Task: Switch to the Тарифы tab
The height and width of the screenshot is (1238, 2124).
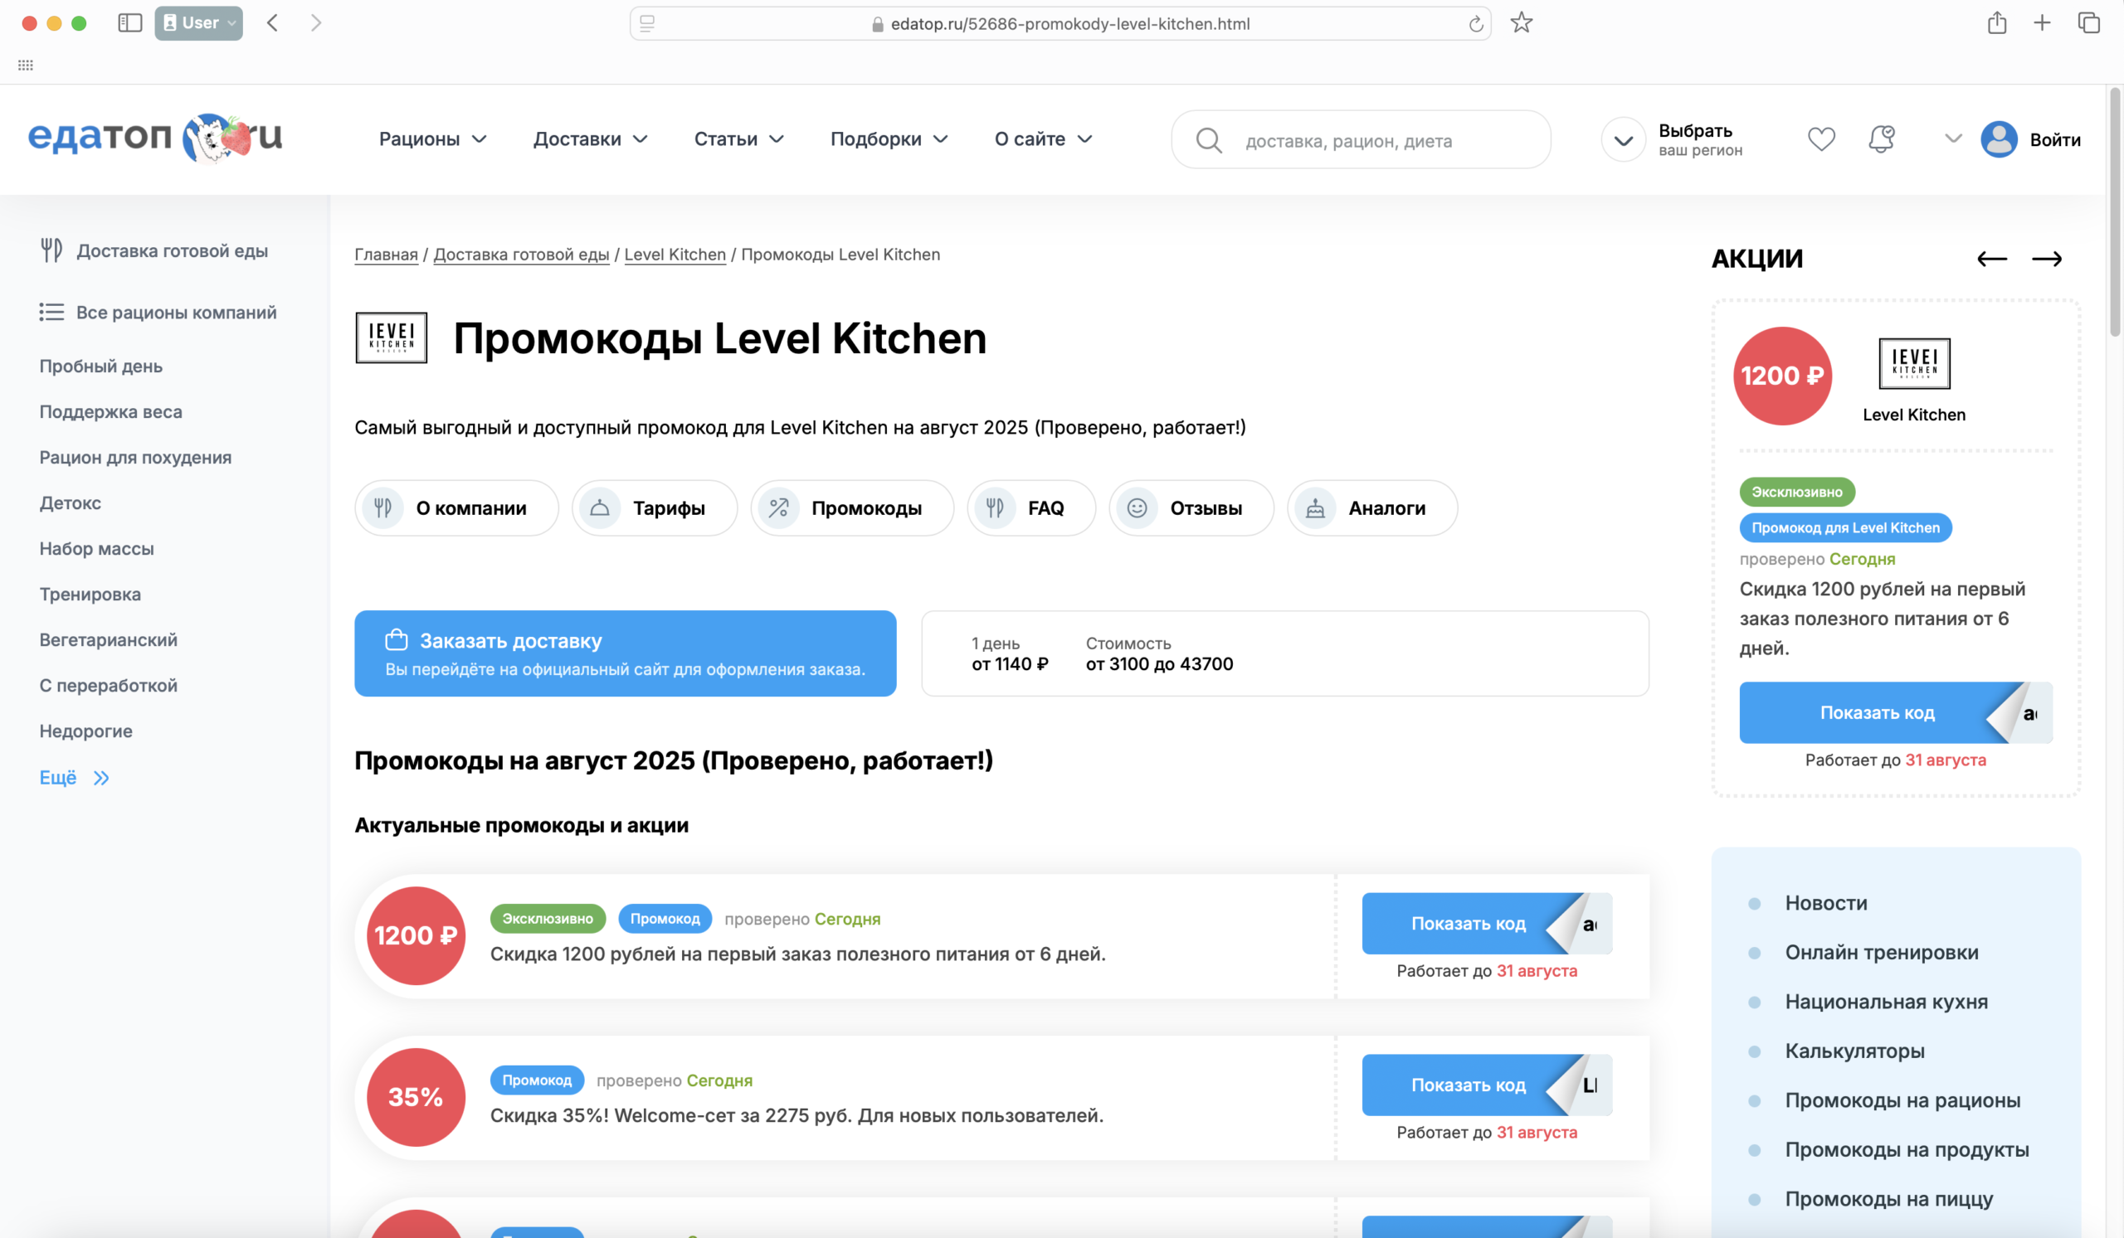Action: [654, 507]
